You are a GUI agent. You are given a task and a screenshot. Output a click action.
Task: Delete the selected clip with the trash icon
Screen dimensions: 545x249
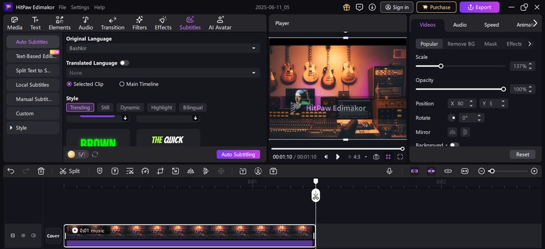[41, 171]
